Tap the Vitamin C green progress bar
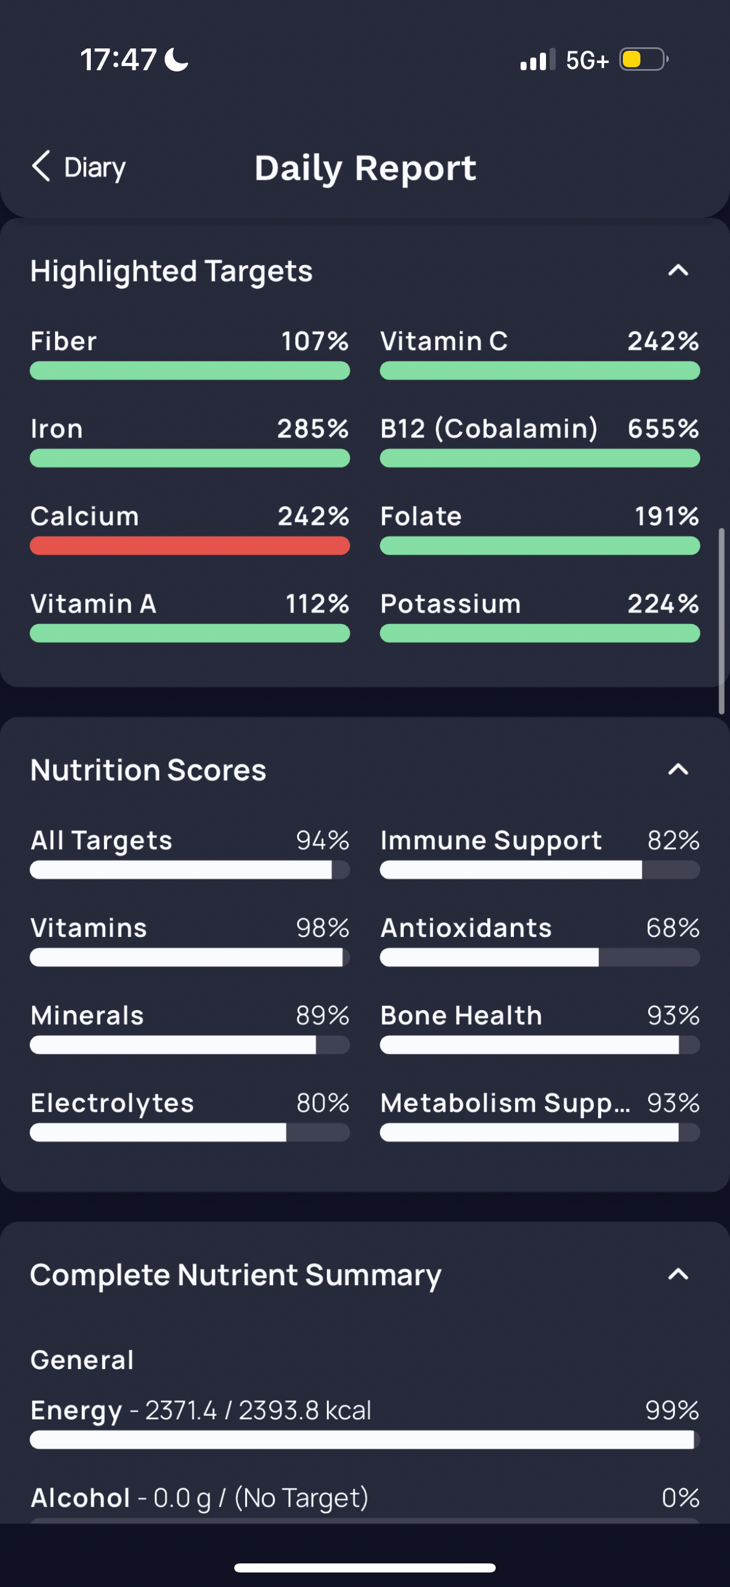730x1587 pixels. coord(540,371)
